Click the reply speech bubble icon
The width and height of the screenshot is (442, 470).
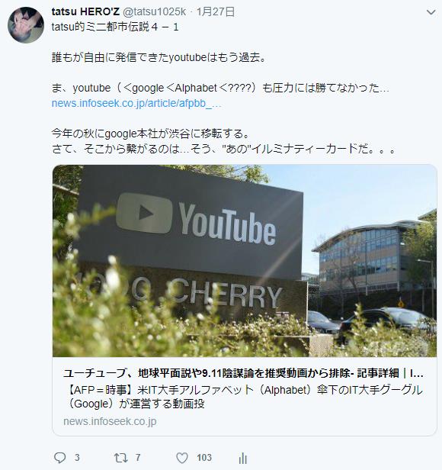59,458
